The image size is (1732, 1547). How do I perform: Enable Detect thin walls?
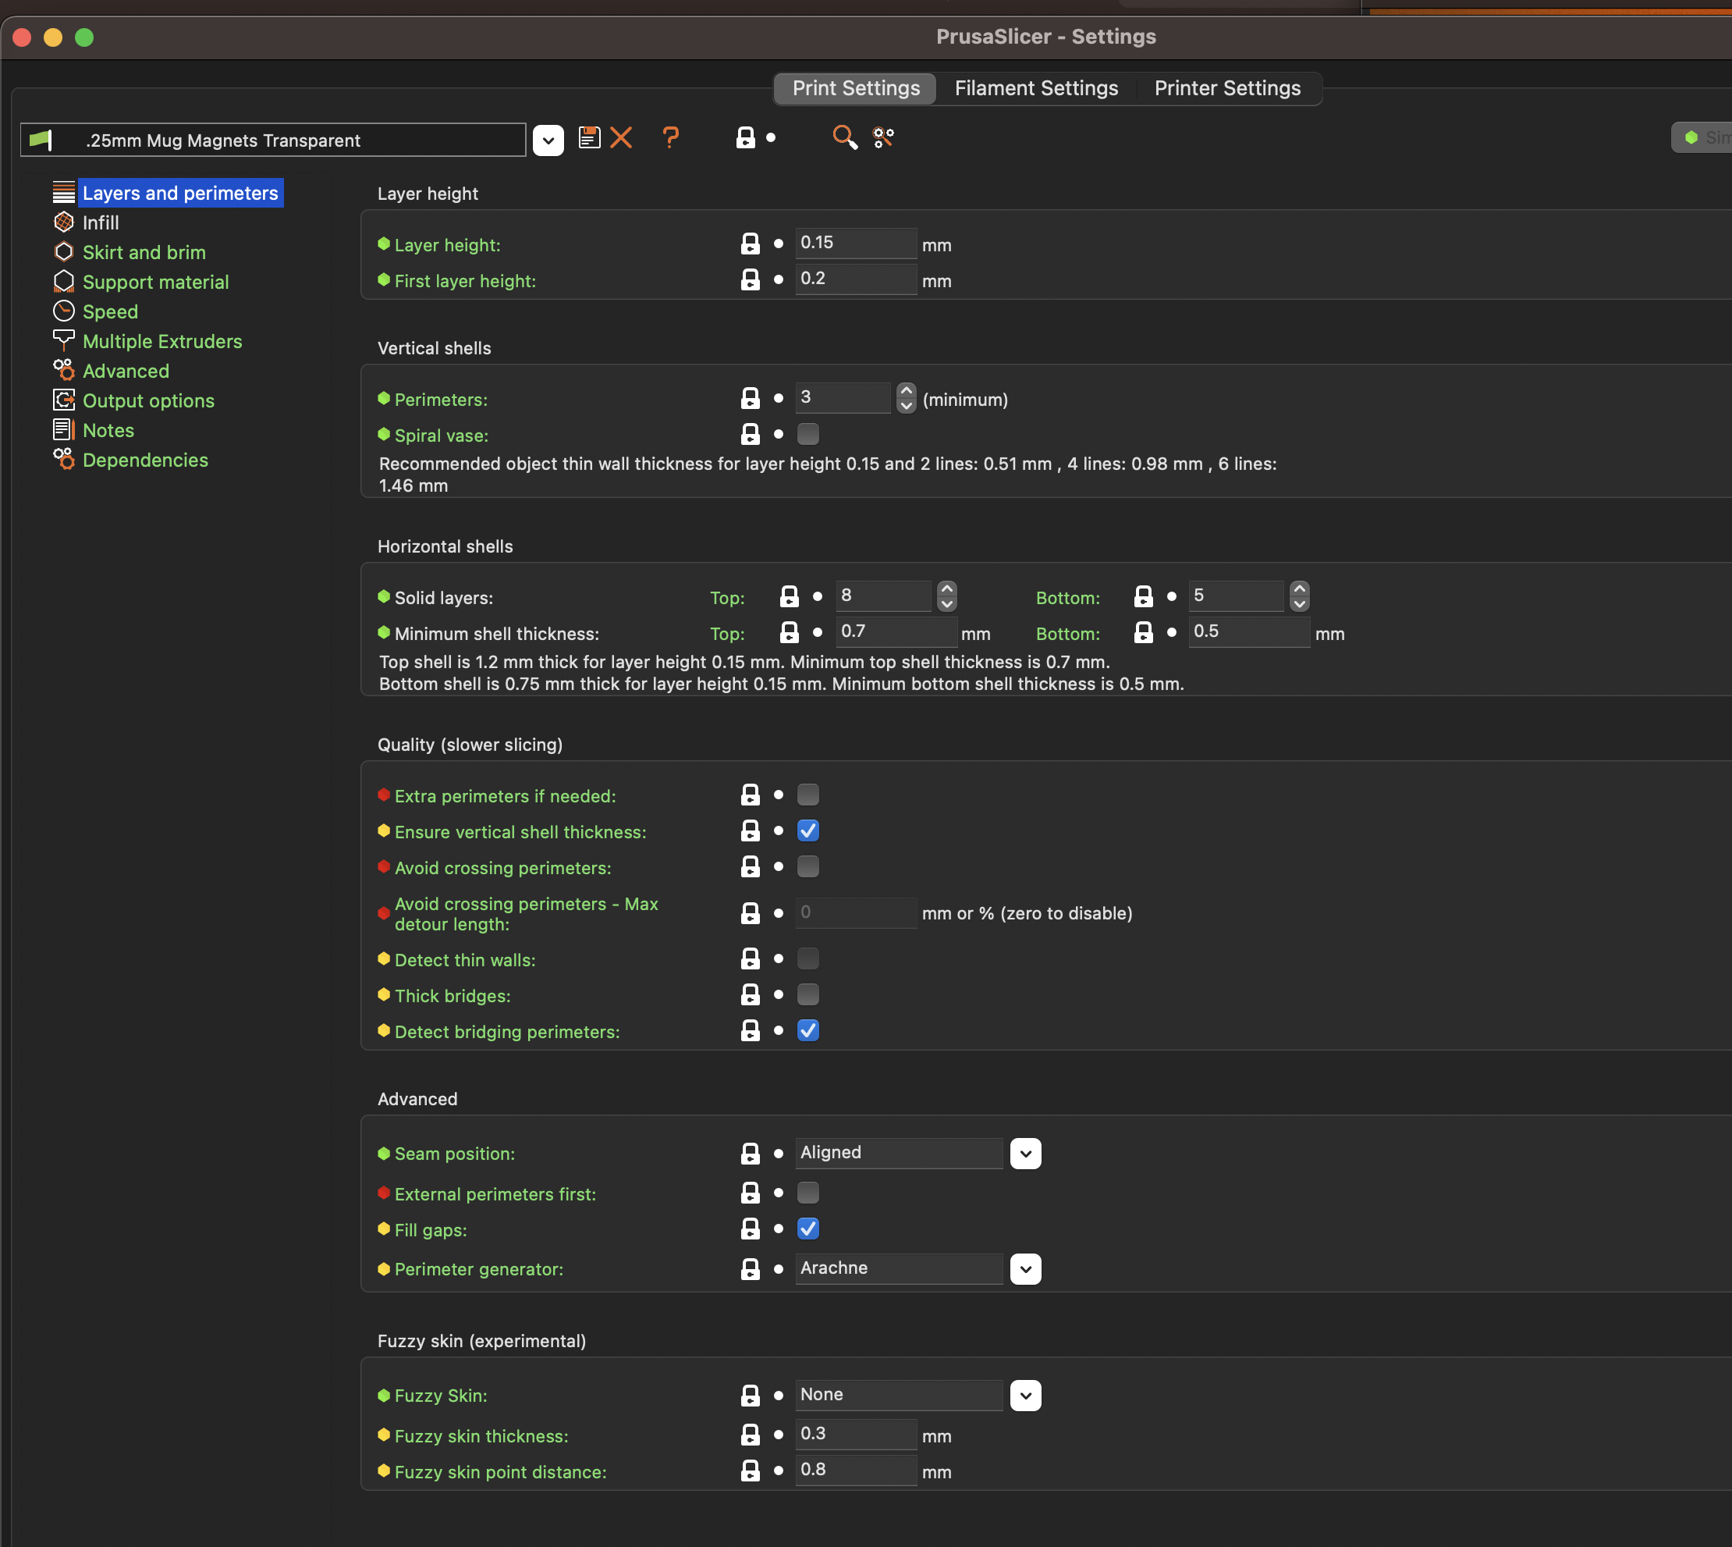point(807,958)
